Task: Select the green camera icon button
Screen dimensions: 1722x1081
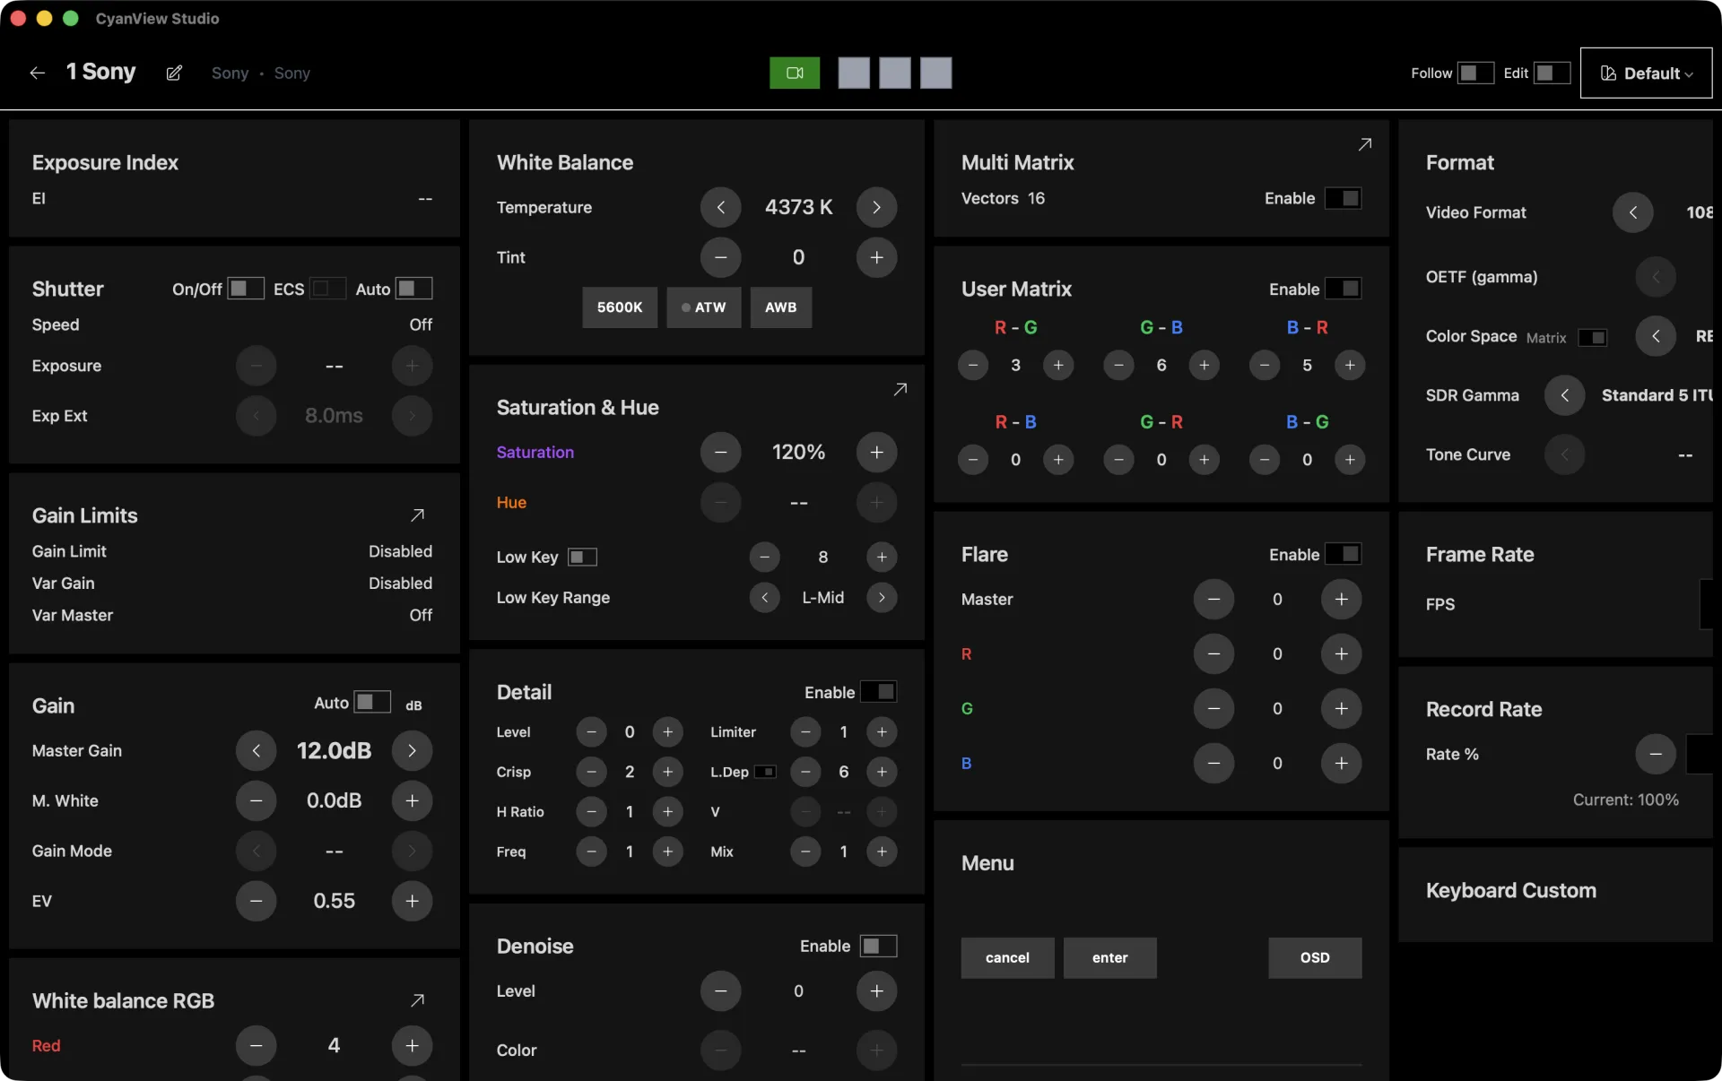Action: click(795, 73)
